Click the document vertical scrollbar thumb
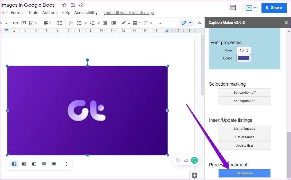Image resolution: width=291 pixels, height=180 pixels. (202, 65)
